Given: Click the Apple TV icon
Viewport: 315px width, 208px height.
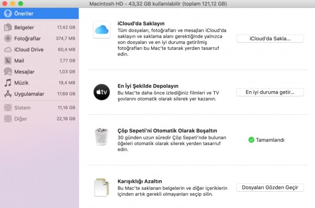Looking at the screenshot, I should [x=102, y=92].
